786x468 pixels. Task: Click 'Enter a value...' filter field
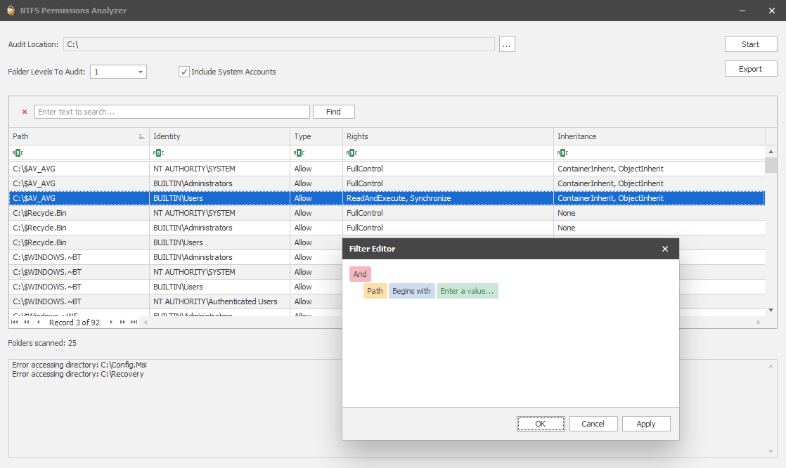(x=467, y=291)
